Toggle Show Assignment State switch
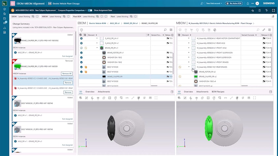This screenshot has height=156, width=278. click(x=90, y=10)
